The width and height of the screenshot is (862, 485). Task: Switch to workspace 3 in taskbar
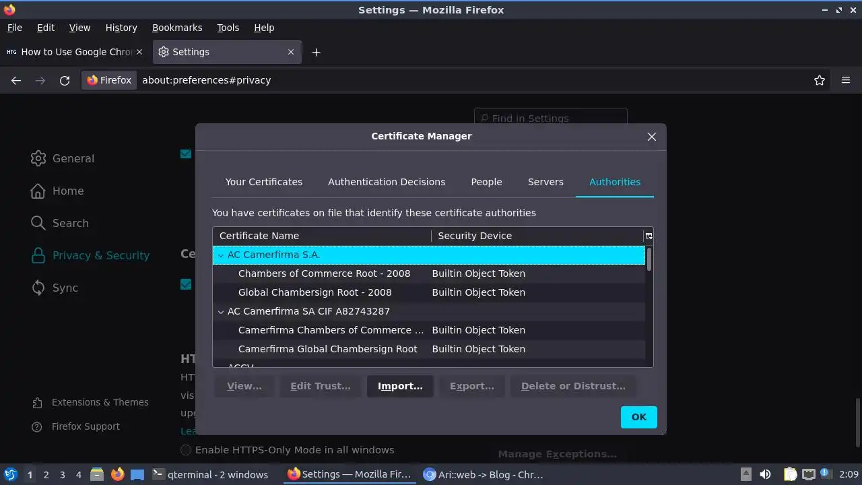point(62,475)
